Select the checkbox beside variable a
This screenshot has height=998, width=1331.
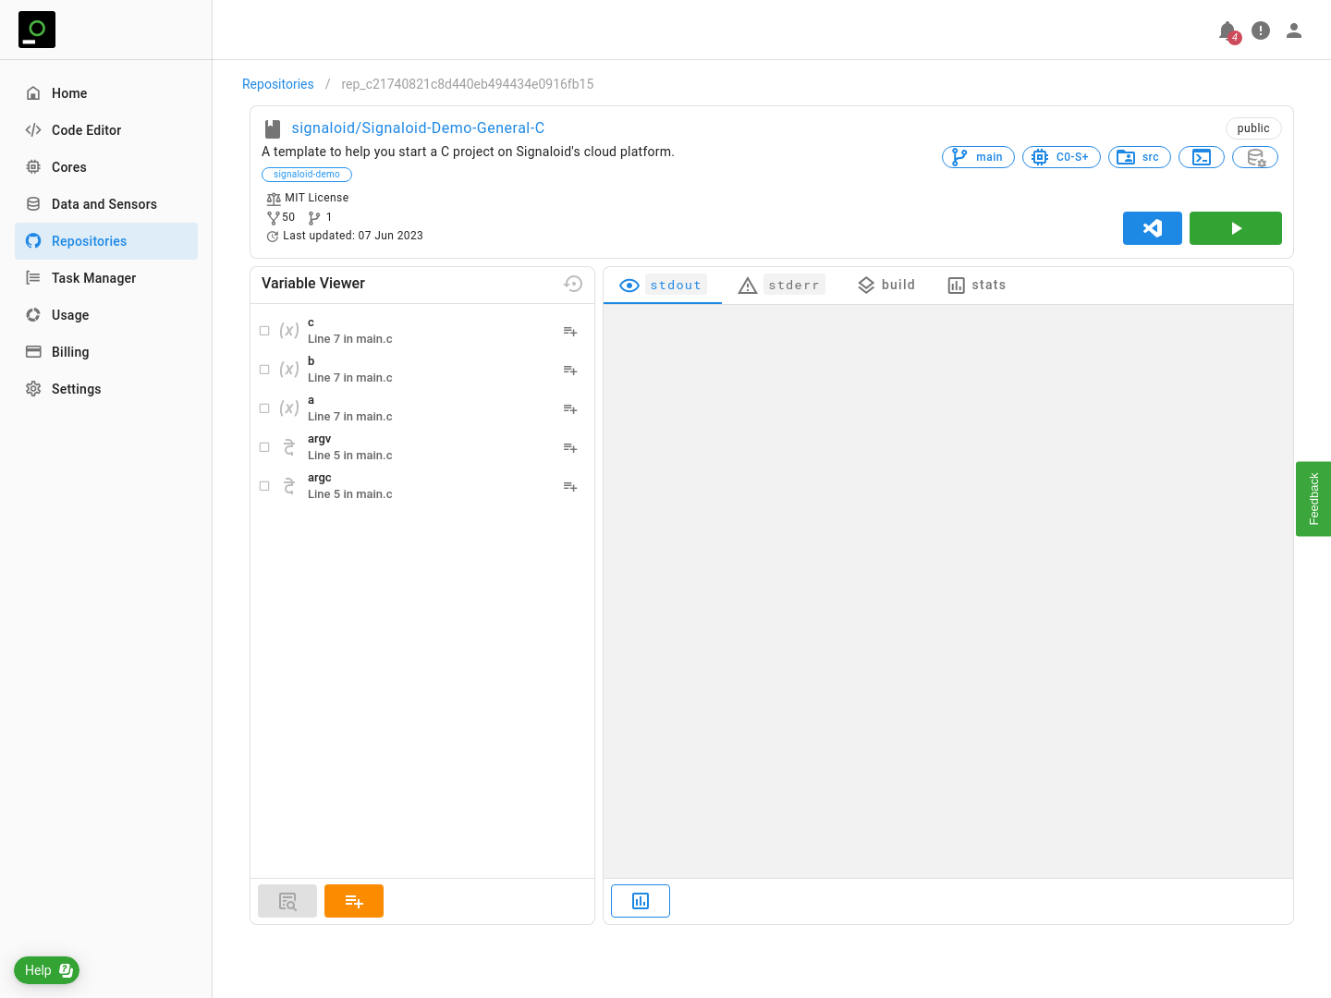click(x=264, y=408)
